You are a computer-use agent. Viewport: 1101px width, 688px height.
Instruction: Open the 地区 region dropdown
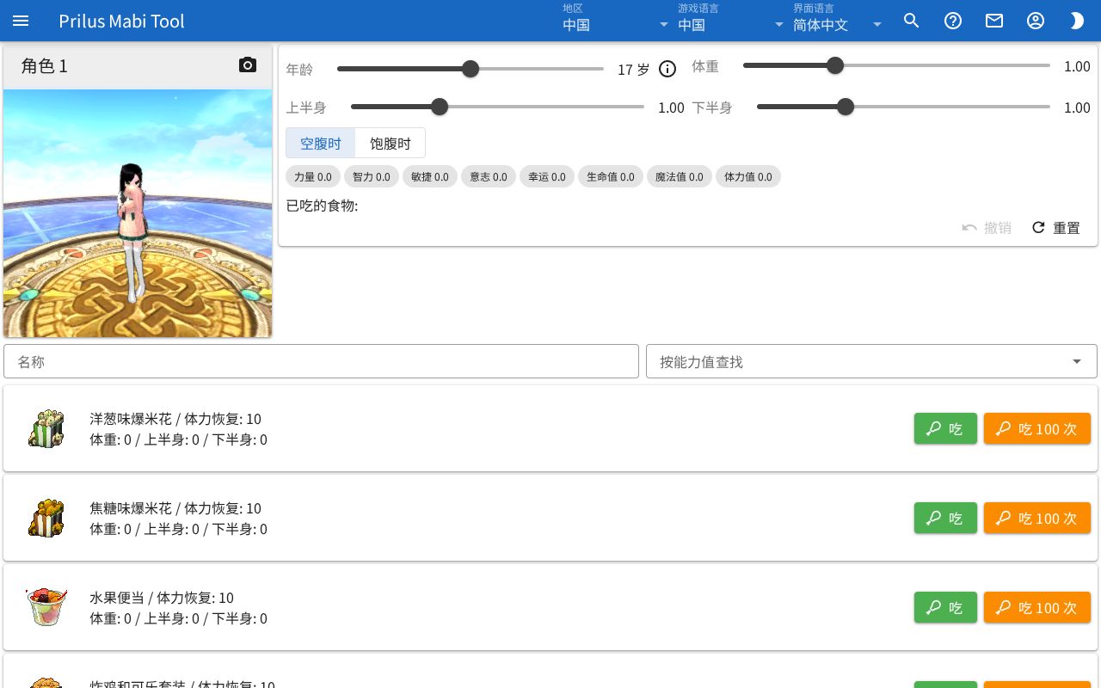coord(616,19)
